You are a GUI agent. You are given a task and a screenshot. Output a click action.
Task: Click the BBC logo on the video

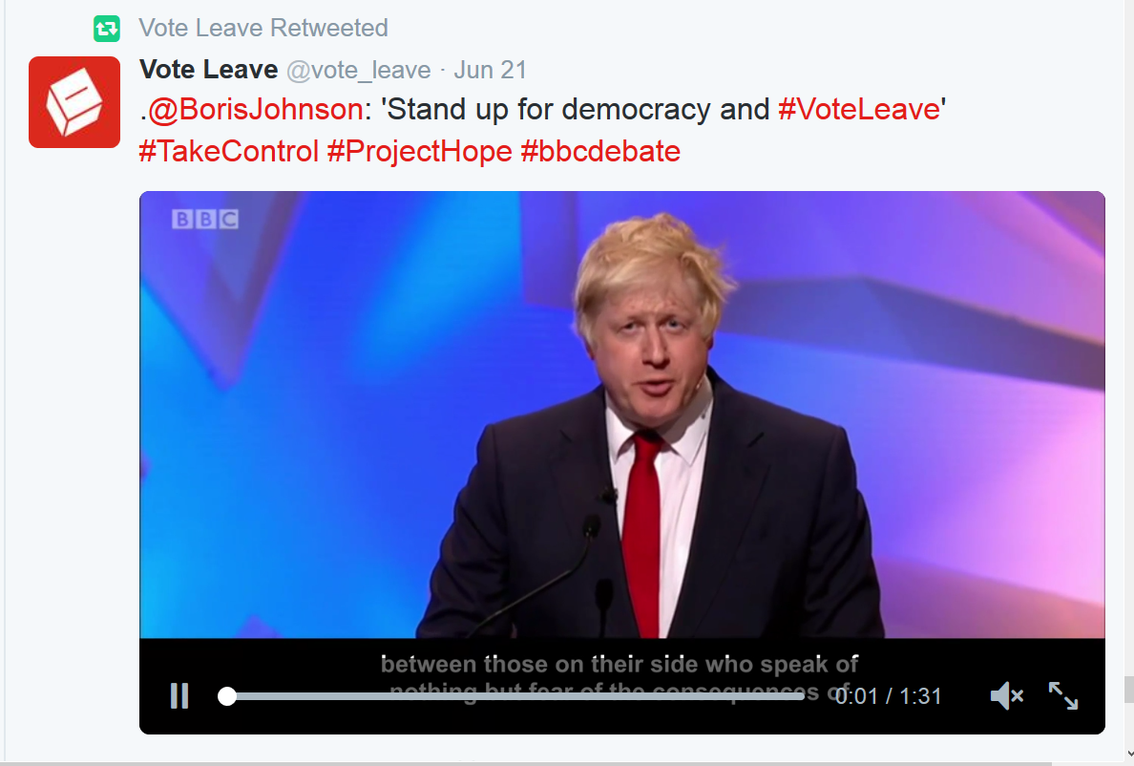[204, 219]
